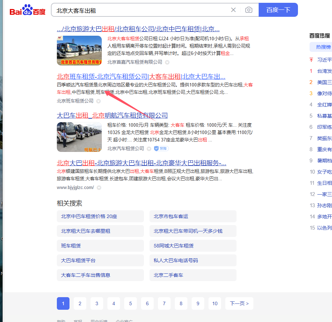This screenshot has width=332, height=322.
Task: Open hot search number 4 全红婵
Action: click(324, 105)
